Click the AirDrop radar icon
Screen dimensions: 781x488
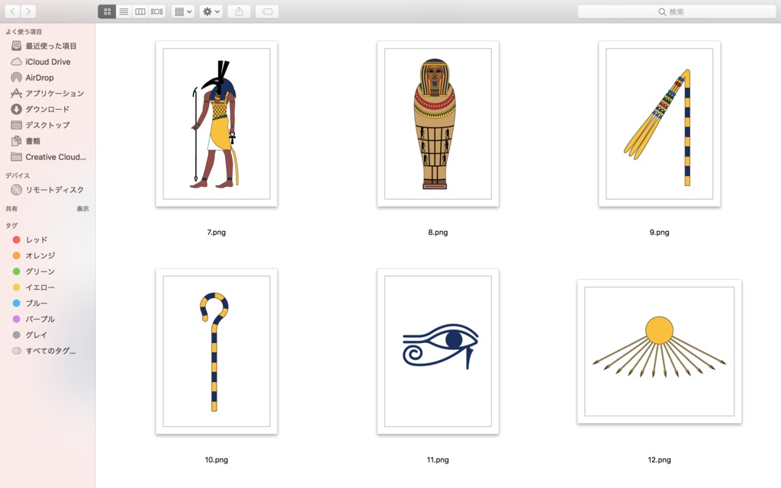(x=17, y=78)
